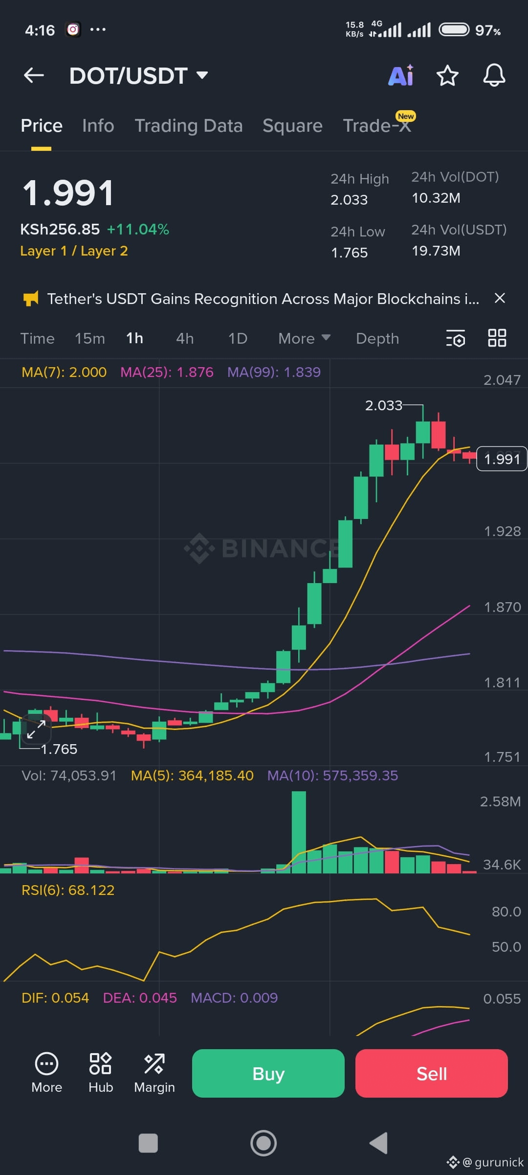Tap the KSh256.85 converted price
528x1175 pixels.
pos(60,229)
